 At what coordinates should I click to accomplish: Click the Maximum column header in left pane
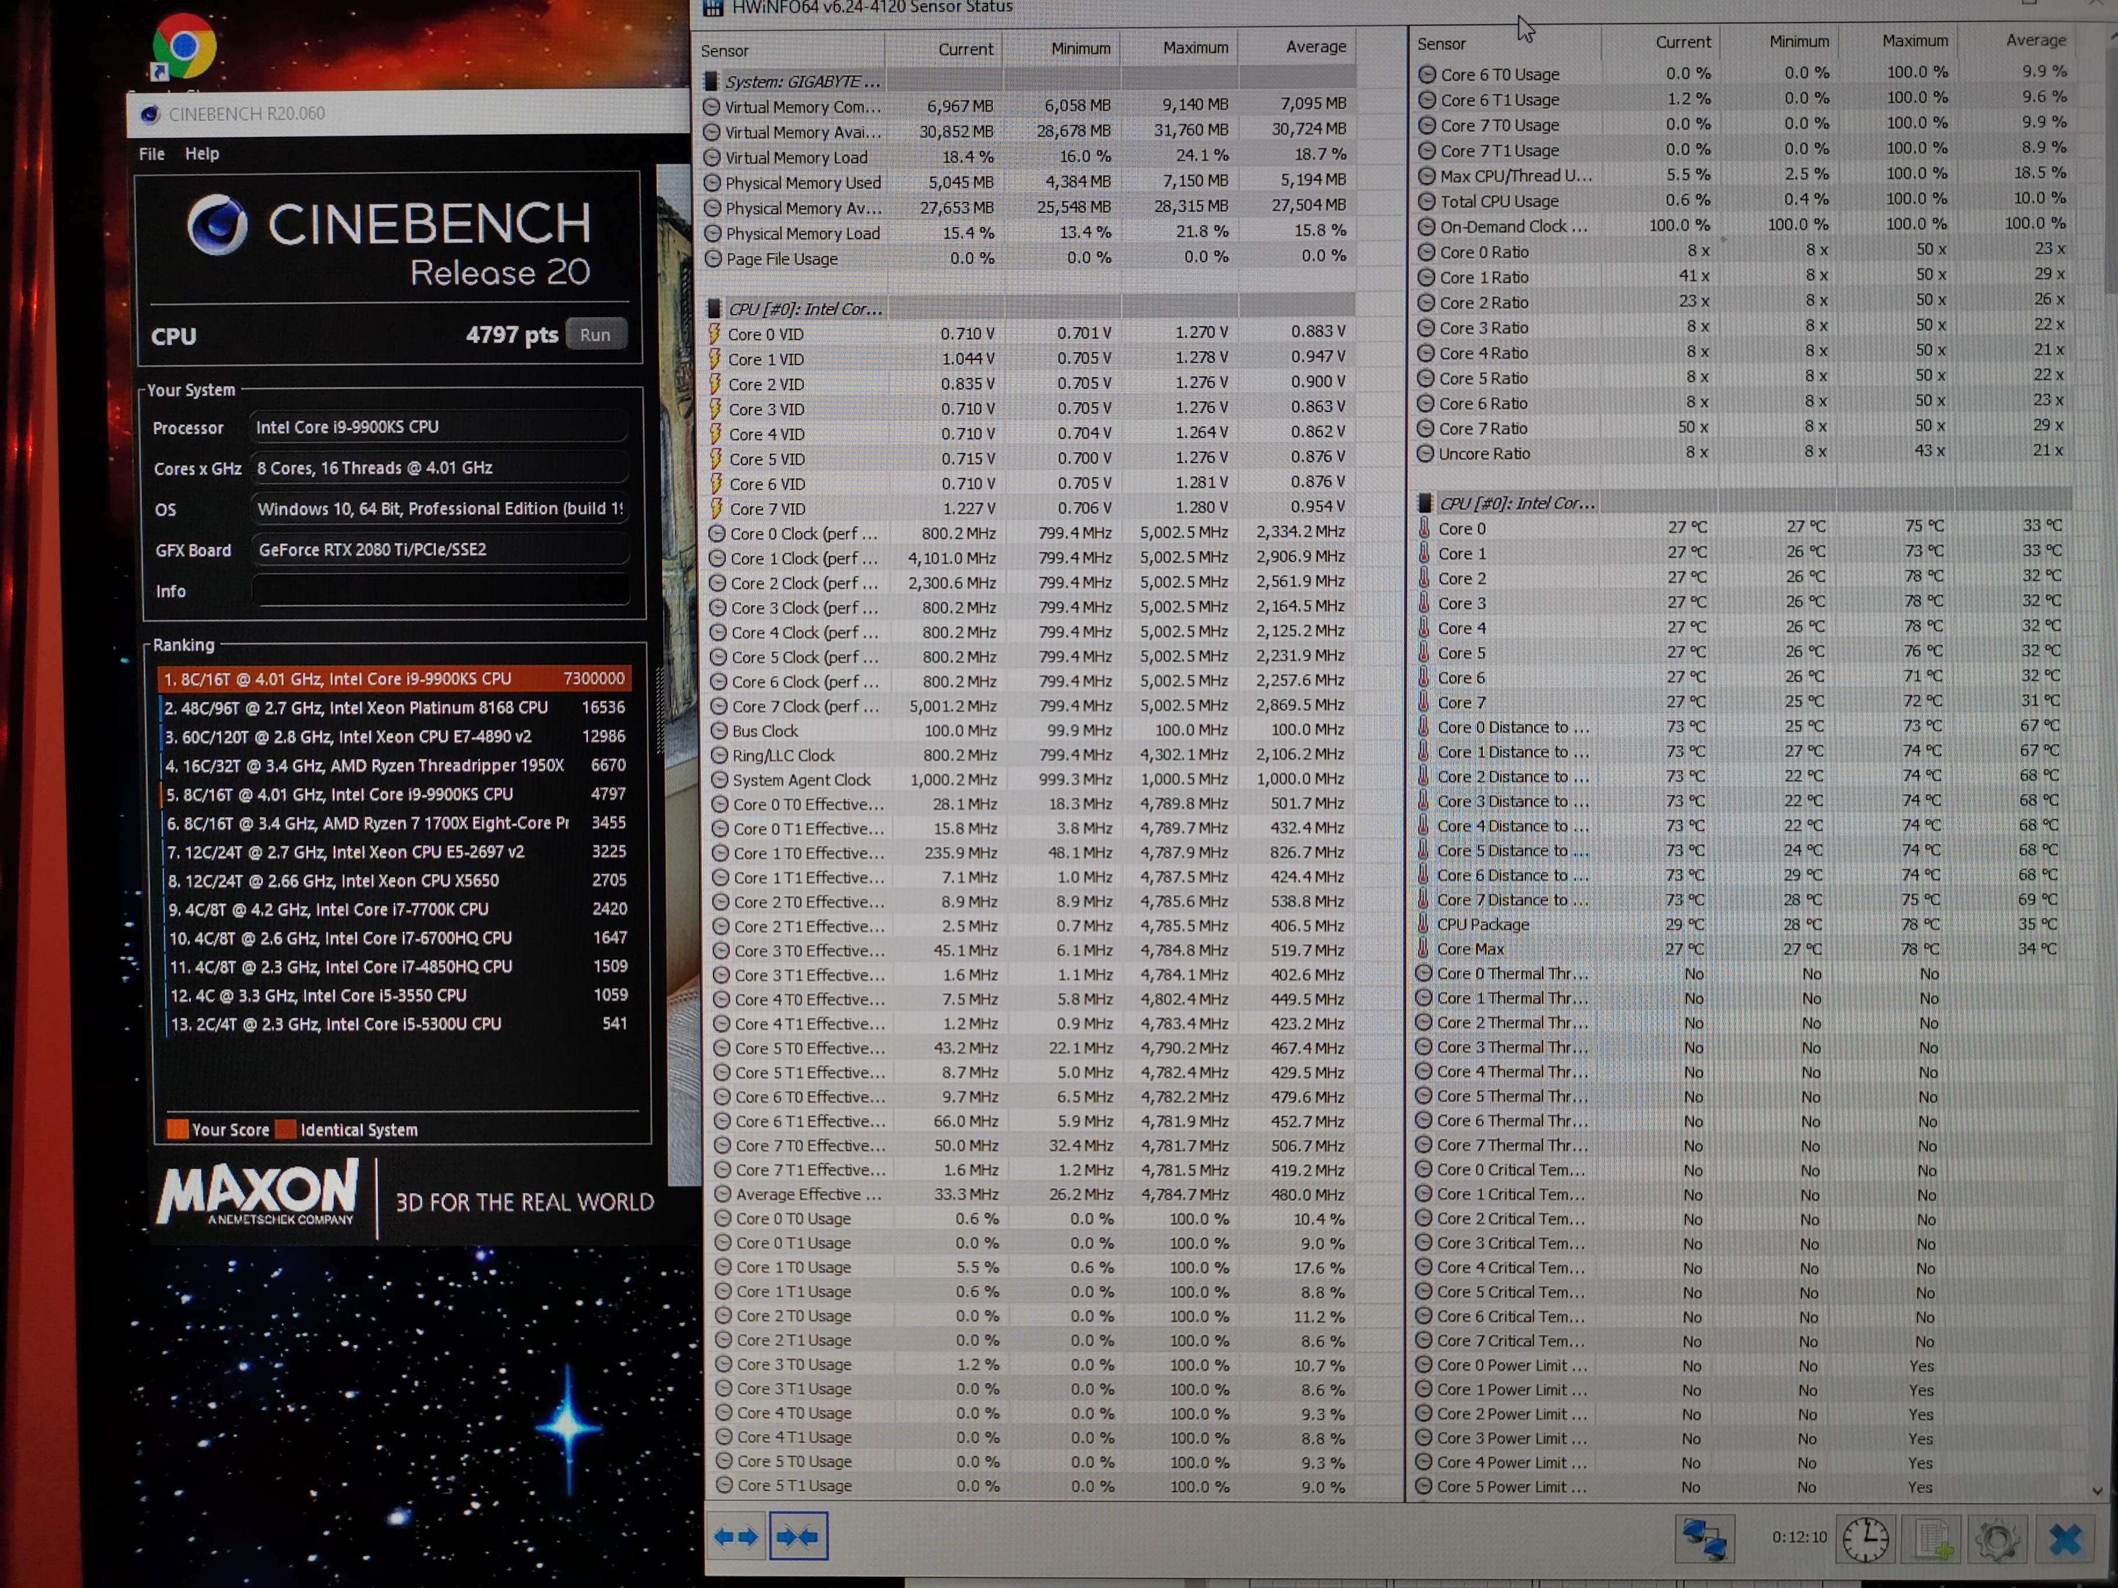[1194, 47]
